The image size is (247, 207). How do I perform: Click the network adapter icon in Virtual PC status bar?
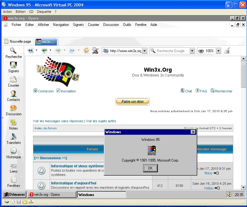pyautogui.click(x=31, y=202)
